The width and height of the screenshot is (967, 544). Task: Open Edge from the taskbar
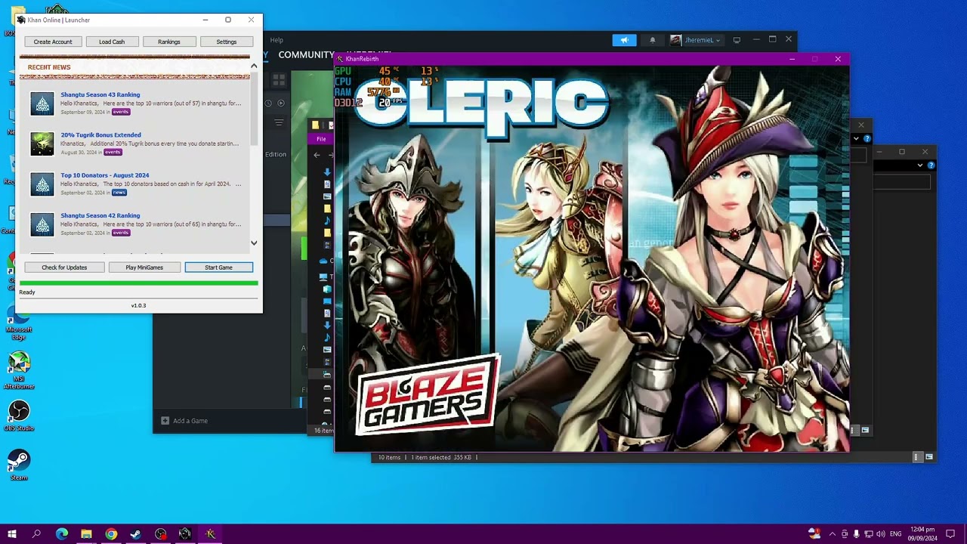point(62,534)
